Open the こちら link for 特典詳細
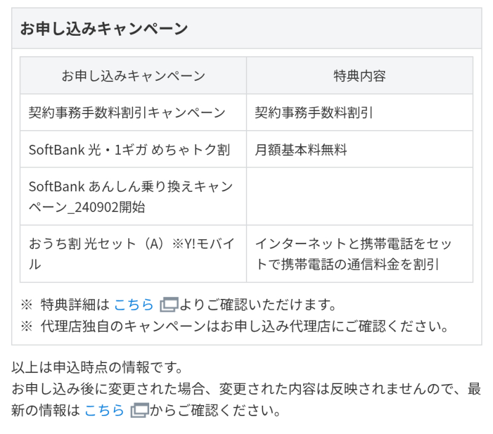 [x=133, y=305]
